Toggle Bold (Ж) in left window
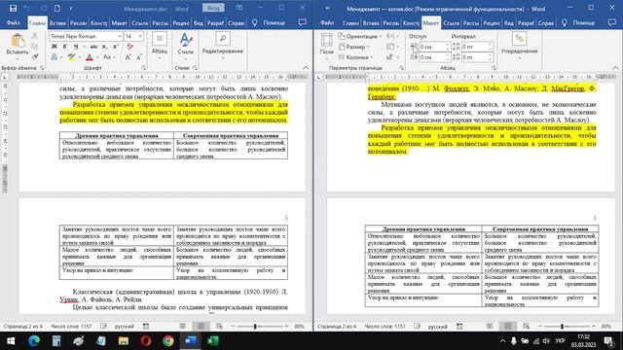 (55, 47)
